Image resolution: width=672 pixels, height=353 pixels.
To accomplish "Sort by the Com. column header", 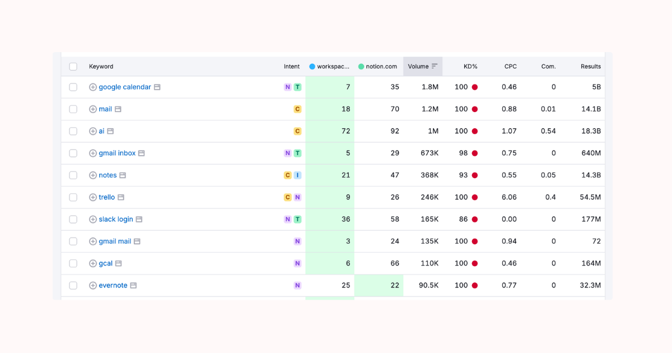I will 549,67.
